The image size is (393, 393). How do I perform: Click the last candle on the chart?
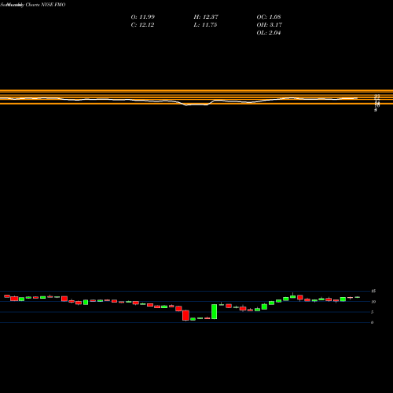(x=358, y=297)
